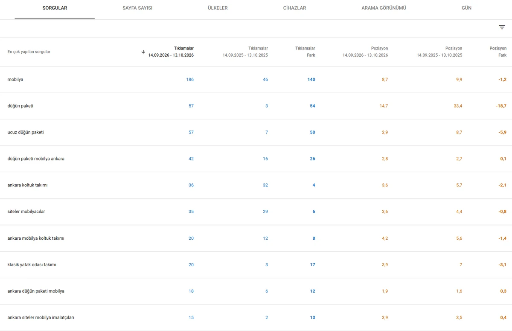Screen dimensions: 512x331
Task: Click the 140 difference value for mobilya
Action: click(x=311, y=79)
